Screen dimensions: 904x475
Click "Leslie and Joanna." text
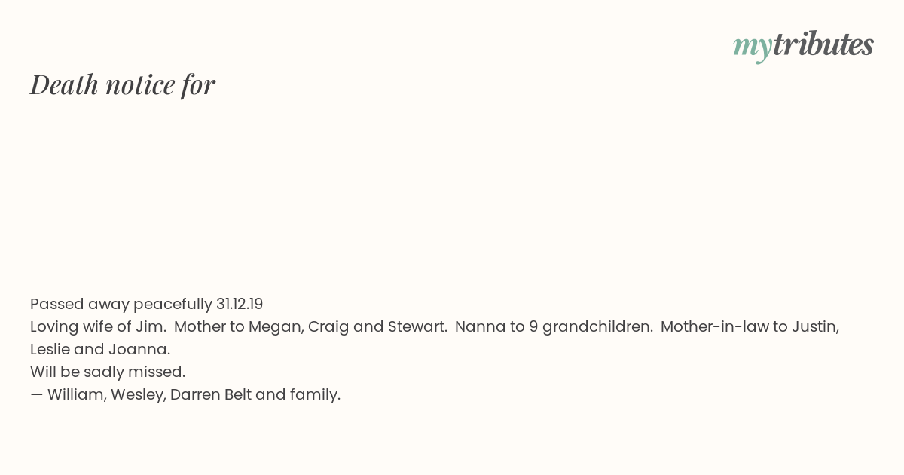[100, 349]
